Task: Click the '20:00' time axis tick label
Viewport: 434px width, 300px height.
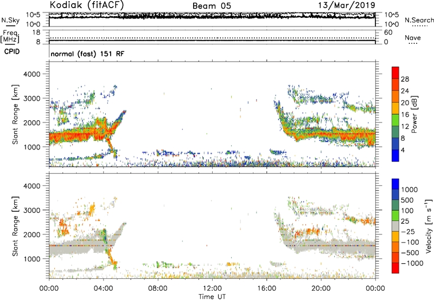Action: (321, 289)
